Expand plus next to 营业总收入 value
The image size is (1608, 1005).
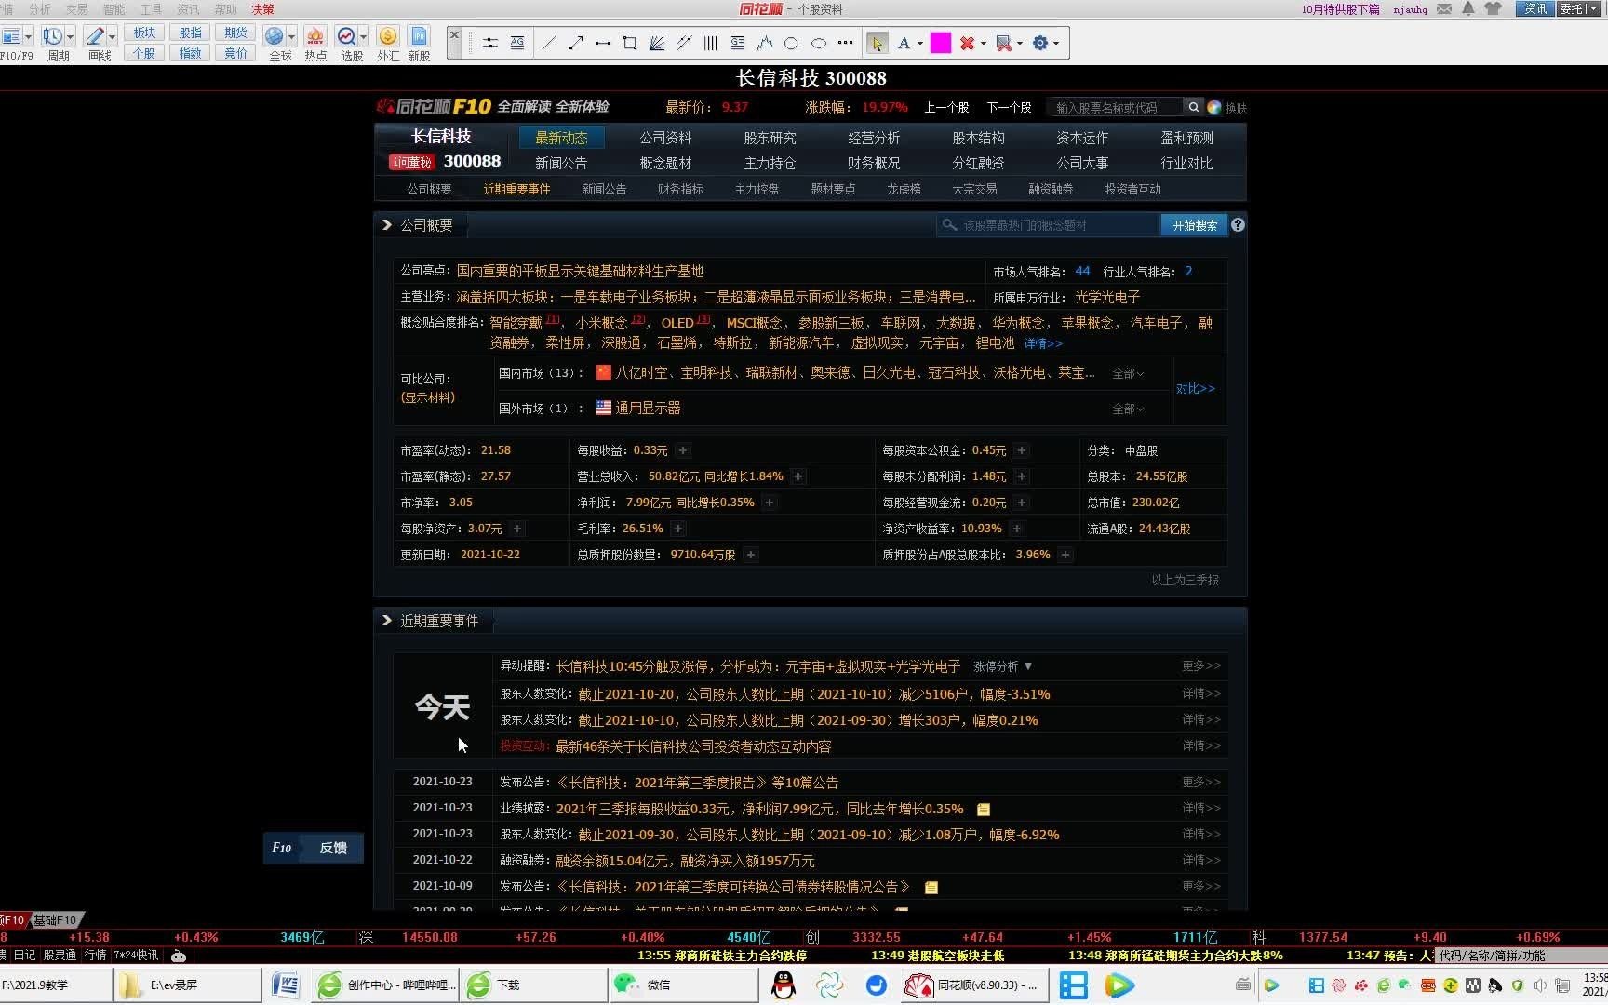(x=797, y=476)
